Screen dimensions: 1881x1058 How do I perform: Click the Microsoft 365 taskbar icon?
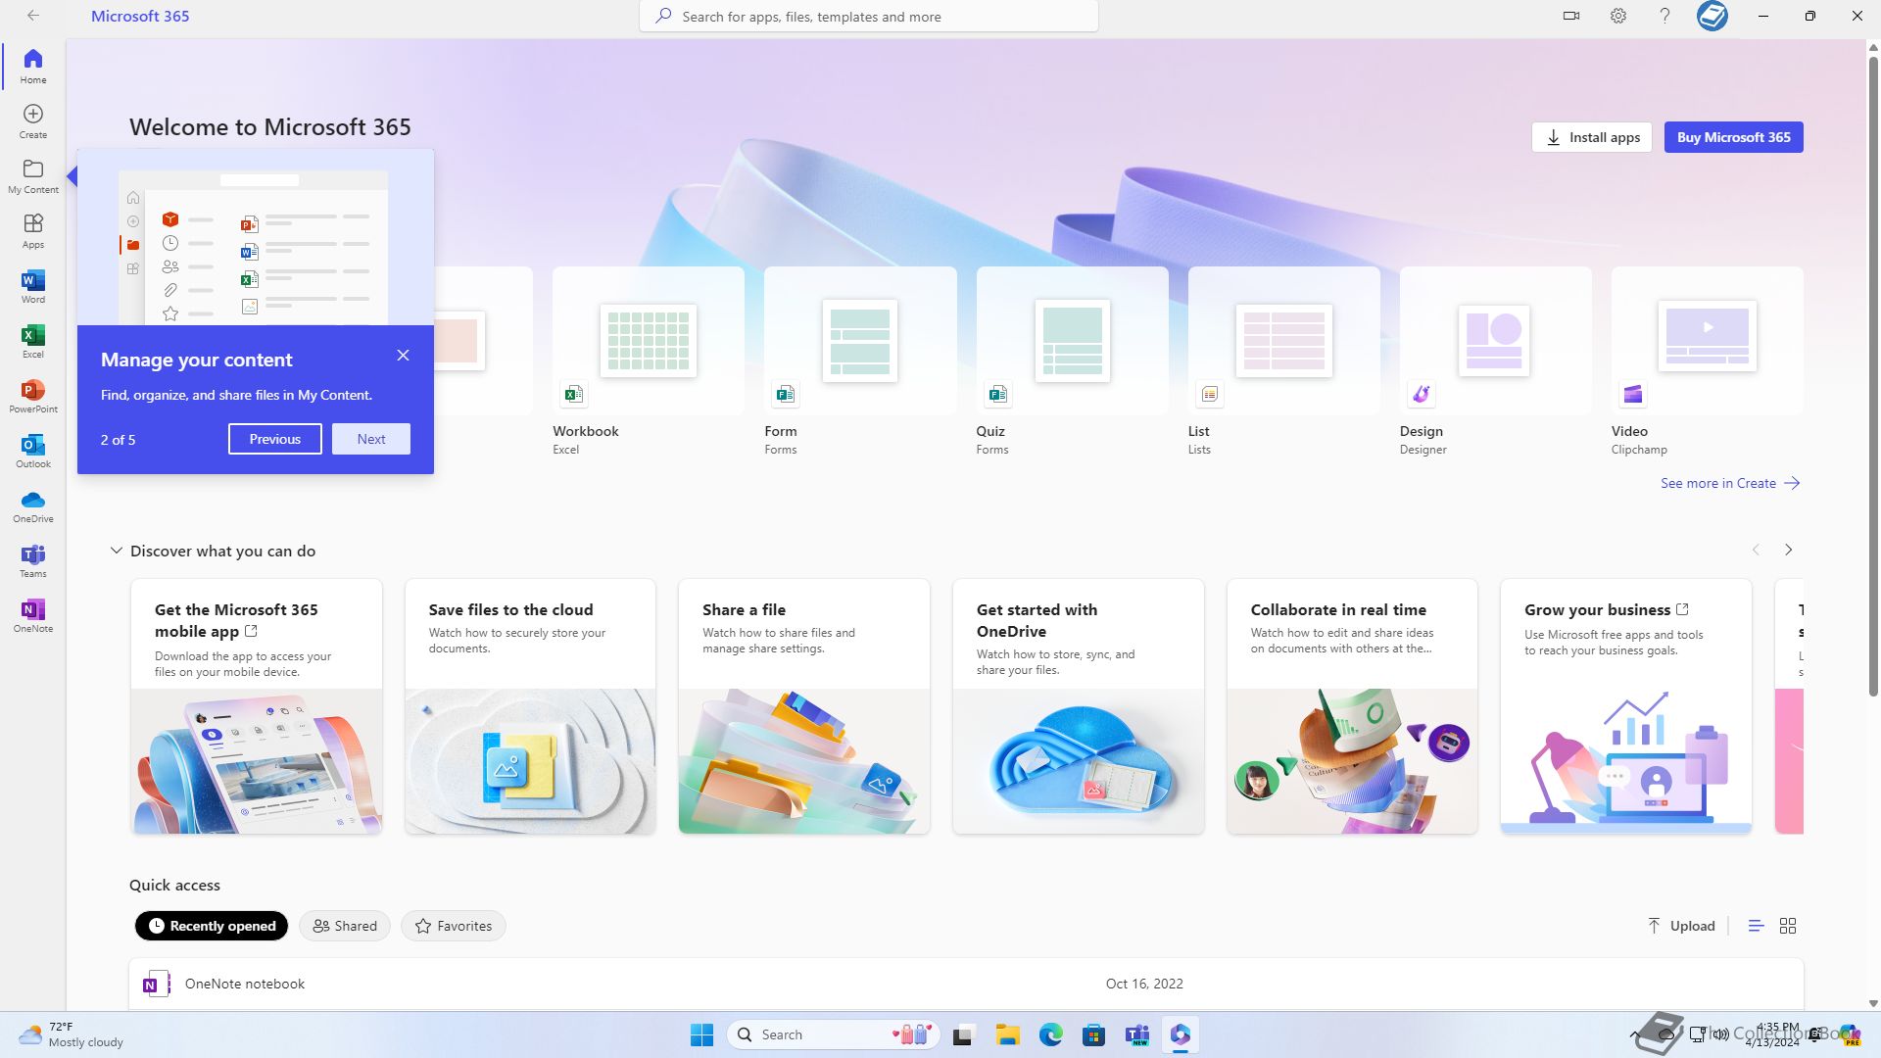click(1180, 1034)
